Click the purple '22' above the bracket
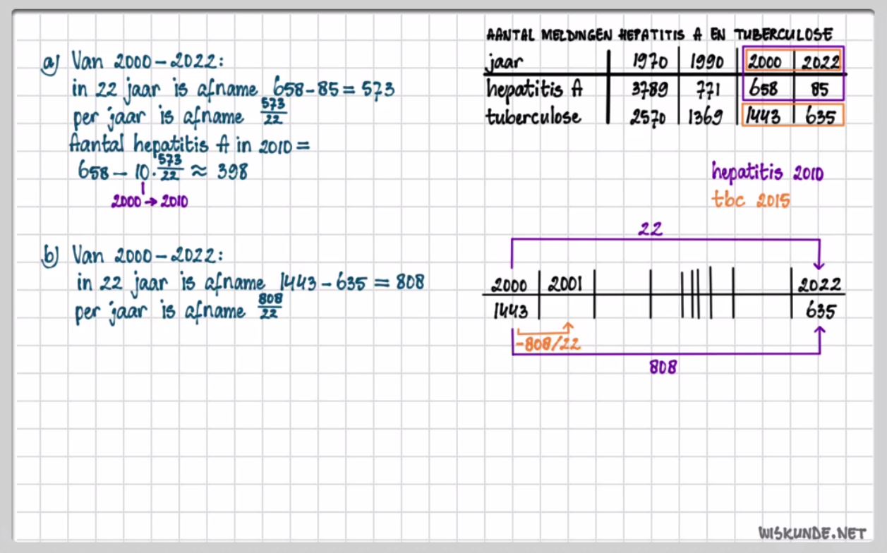This screenshot has height=553, width=887. tap(651, 229)
